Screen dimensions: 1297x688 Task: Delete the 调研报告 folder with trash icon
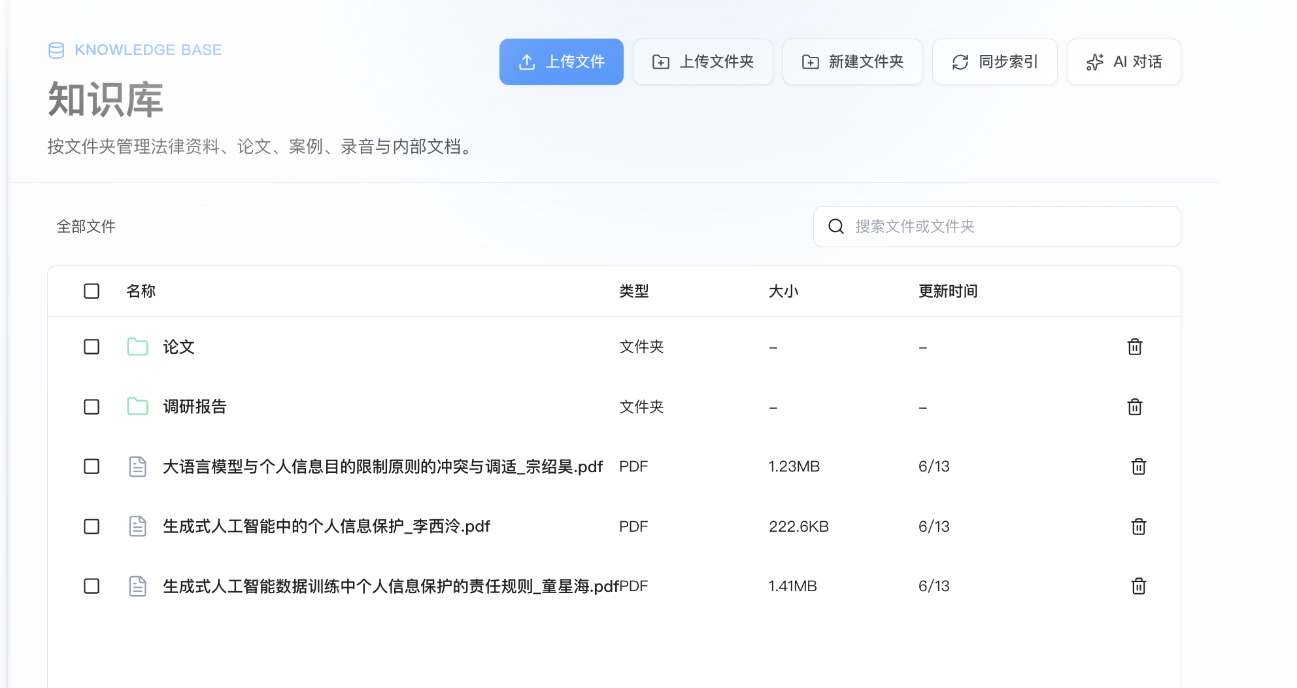coord(1135,407)
